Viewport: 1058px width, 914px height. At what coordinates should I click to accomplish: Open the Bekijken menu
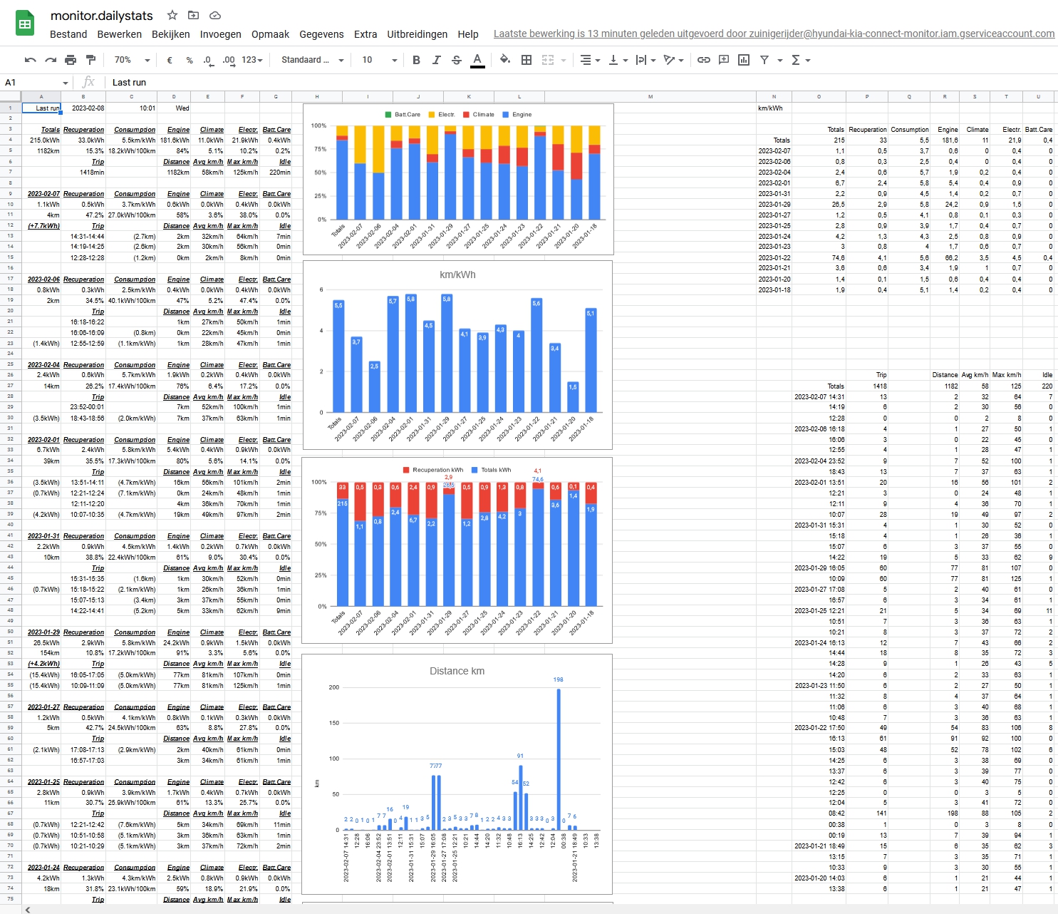(171, 34)
